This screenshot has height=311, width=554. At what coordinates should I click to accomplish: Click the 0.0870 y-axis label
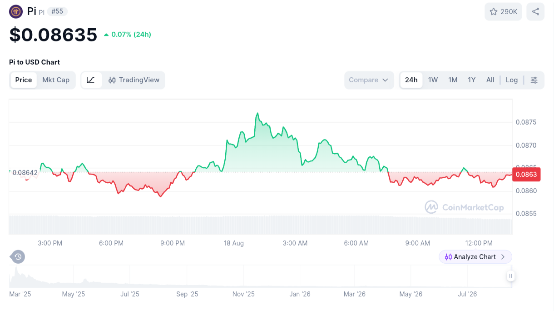[x=526, y=145]
